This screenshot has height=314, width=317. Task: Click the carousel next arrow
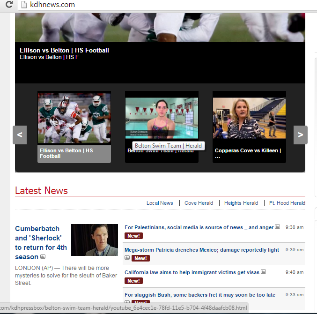[300, 135]
